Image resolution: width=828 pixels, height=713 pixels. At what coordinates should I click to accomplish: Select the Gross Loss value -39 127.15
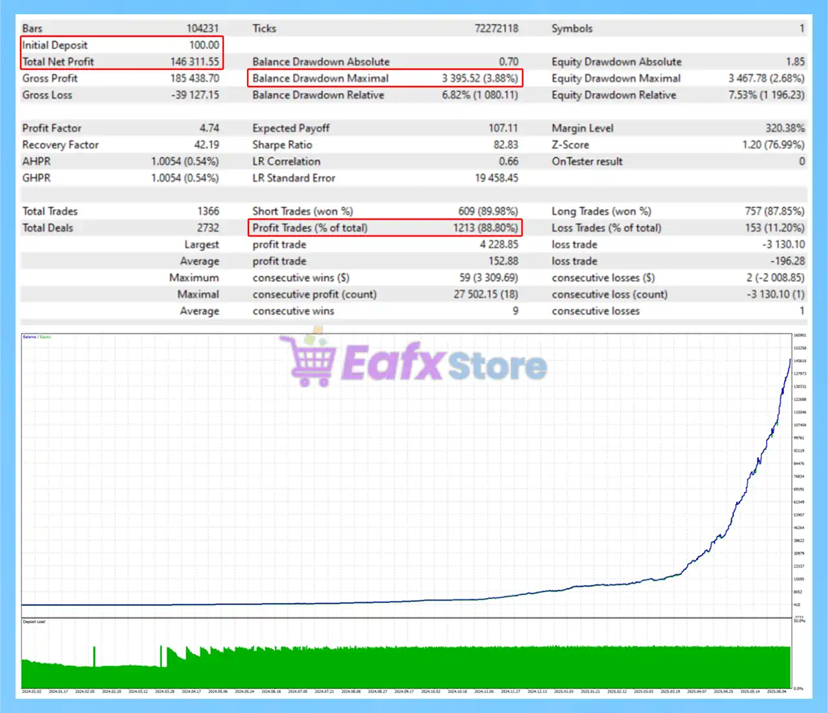click(195, 95)
